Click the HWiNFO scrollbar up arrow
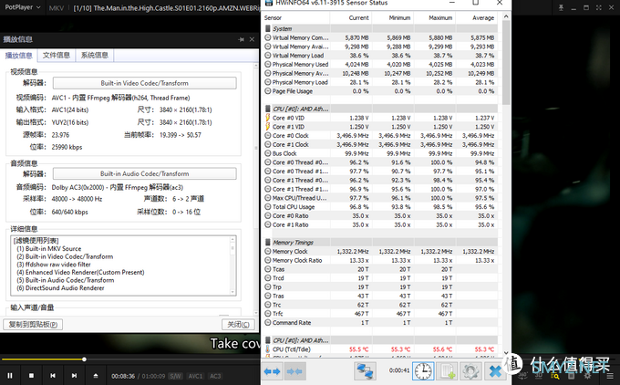Screen dimensions: 620x385 tap(506, 16)
